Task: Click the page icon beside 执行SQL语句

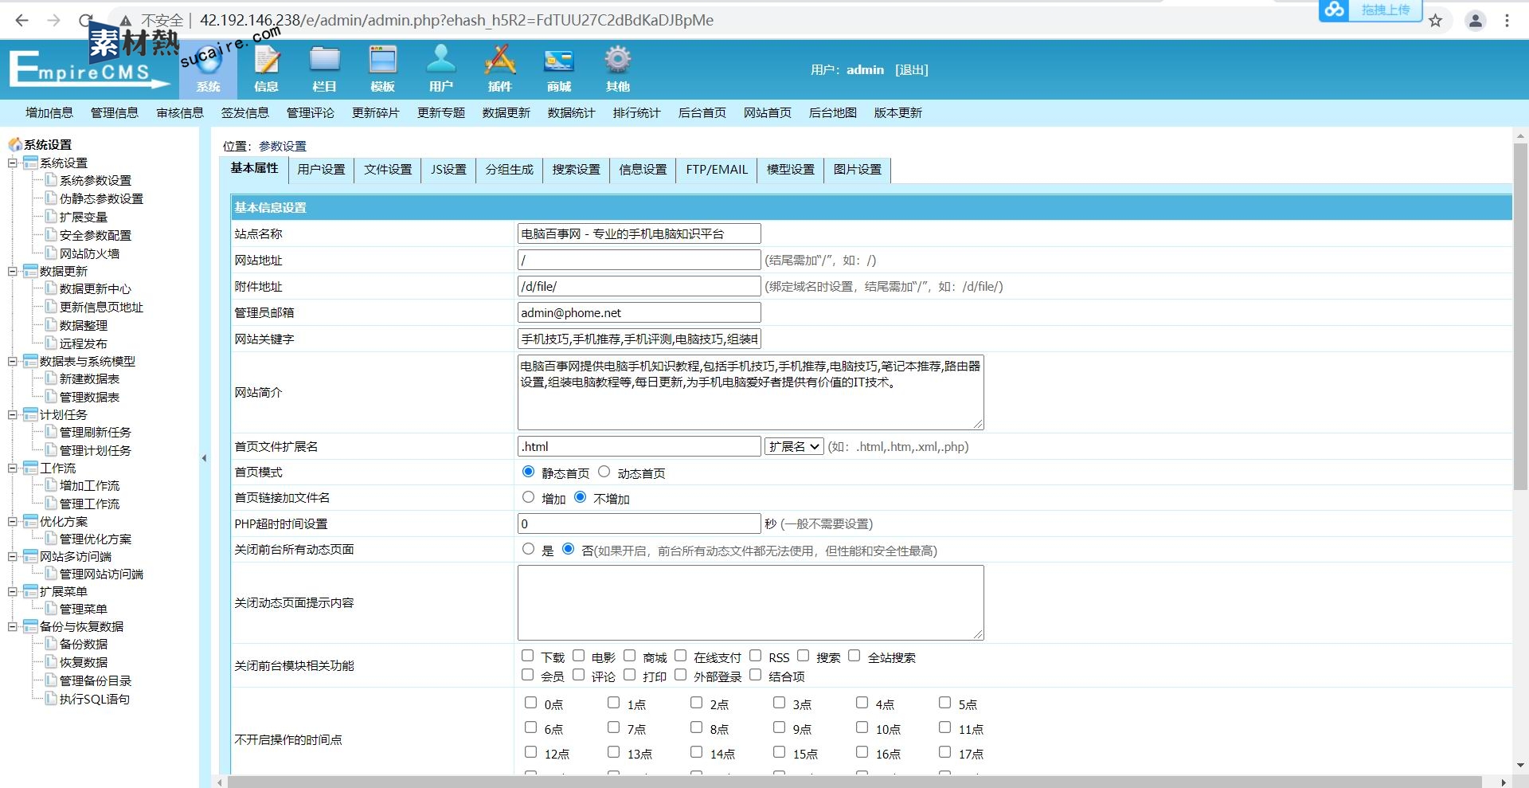Action: tap(51, 699)
